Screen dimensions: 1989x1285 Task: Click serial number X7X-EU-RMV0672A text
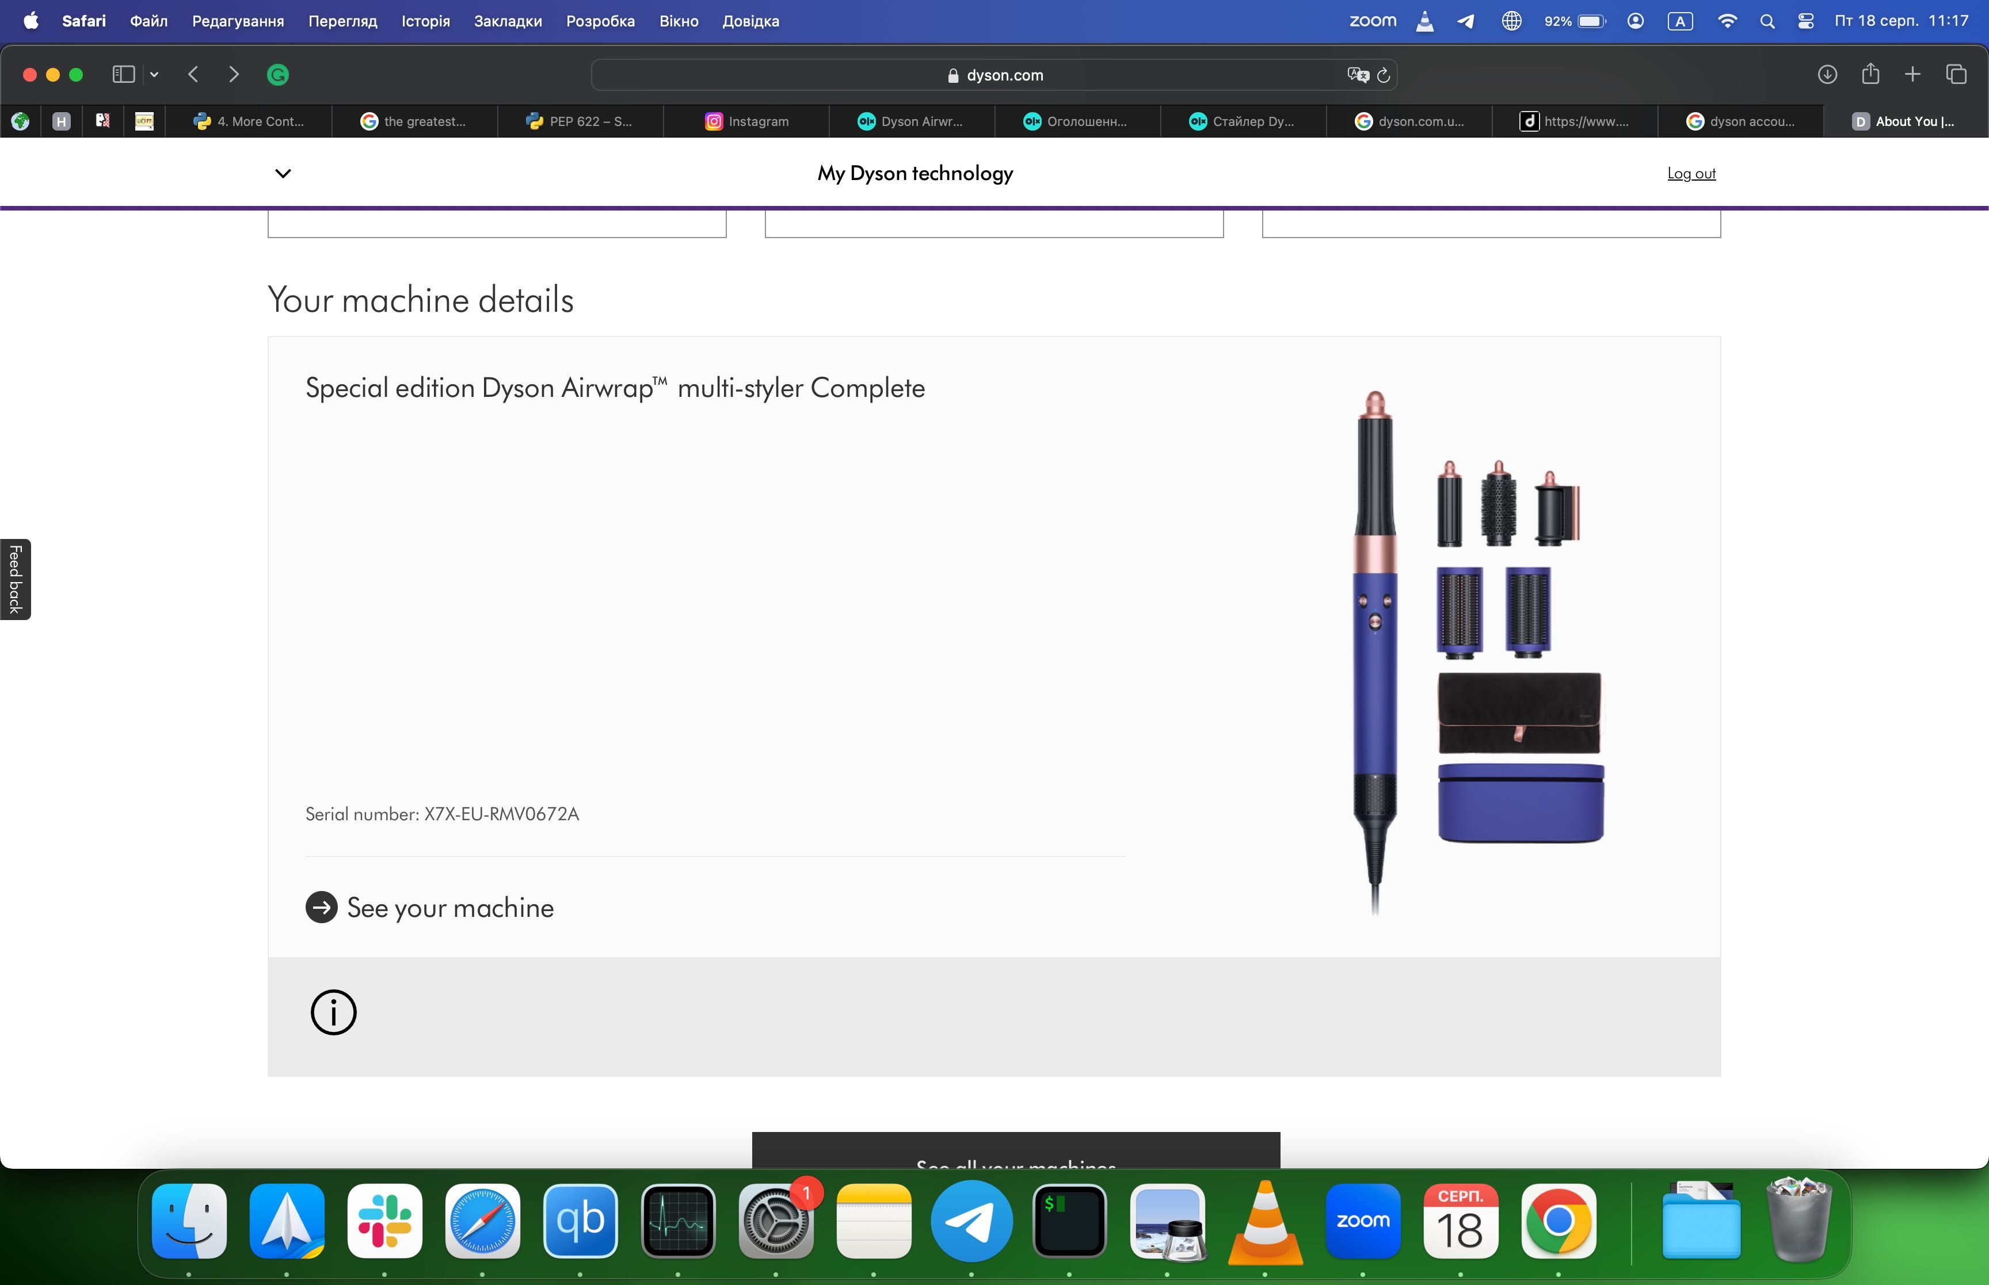501,813
